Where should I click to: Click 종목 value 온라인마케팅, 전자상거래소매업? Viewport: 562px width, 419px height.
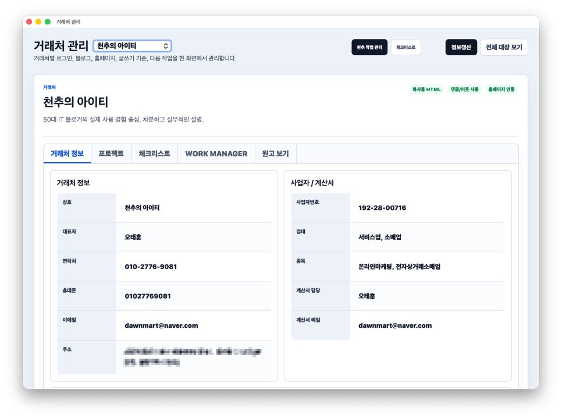399,267
